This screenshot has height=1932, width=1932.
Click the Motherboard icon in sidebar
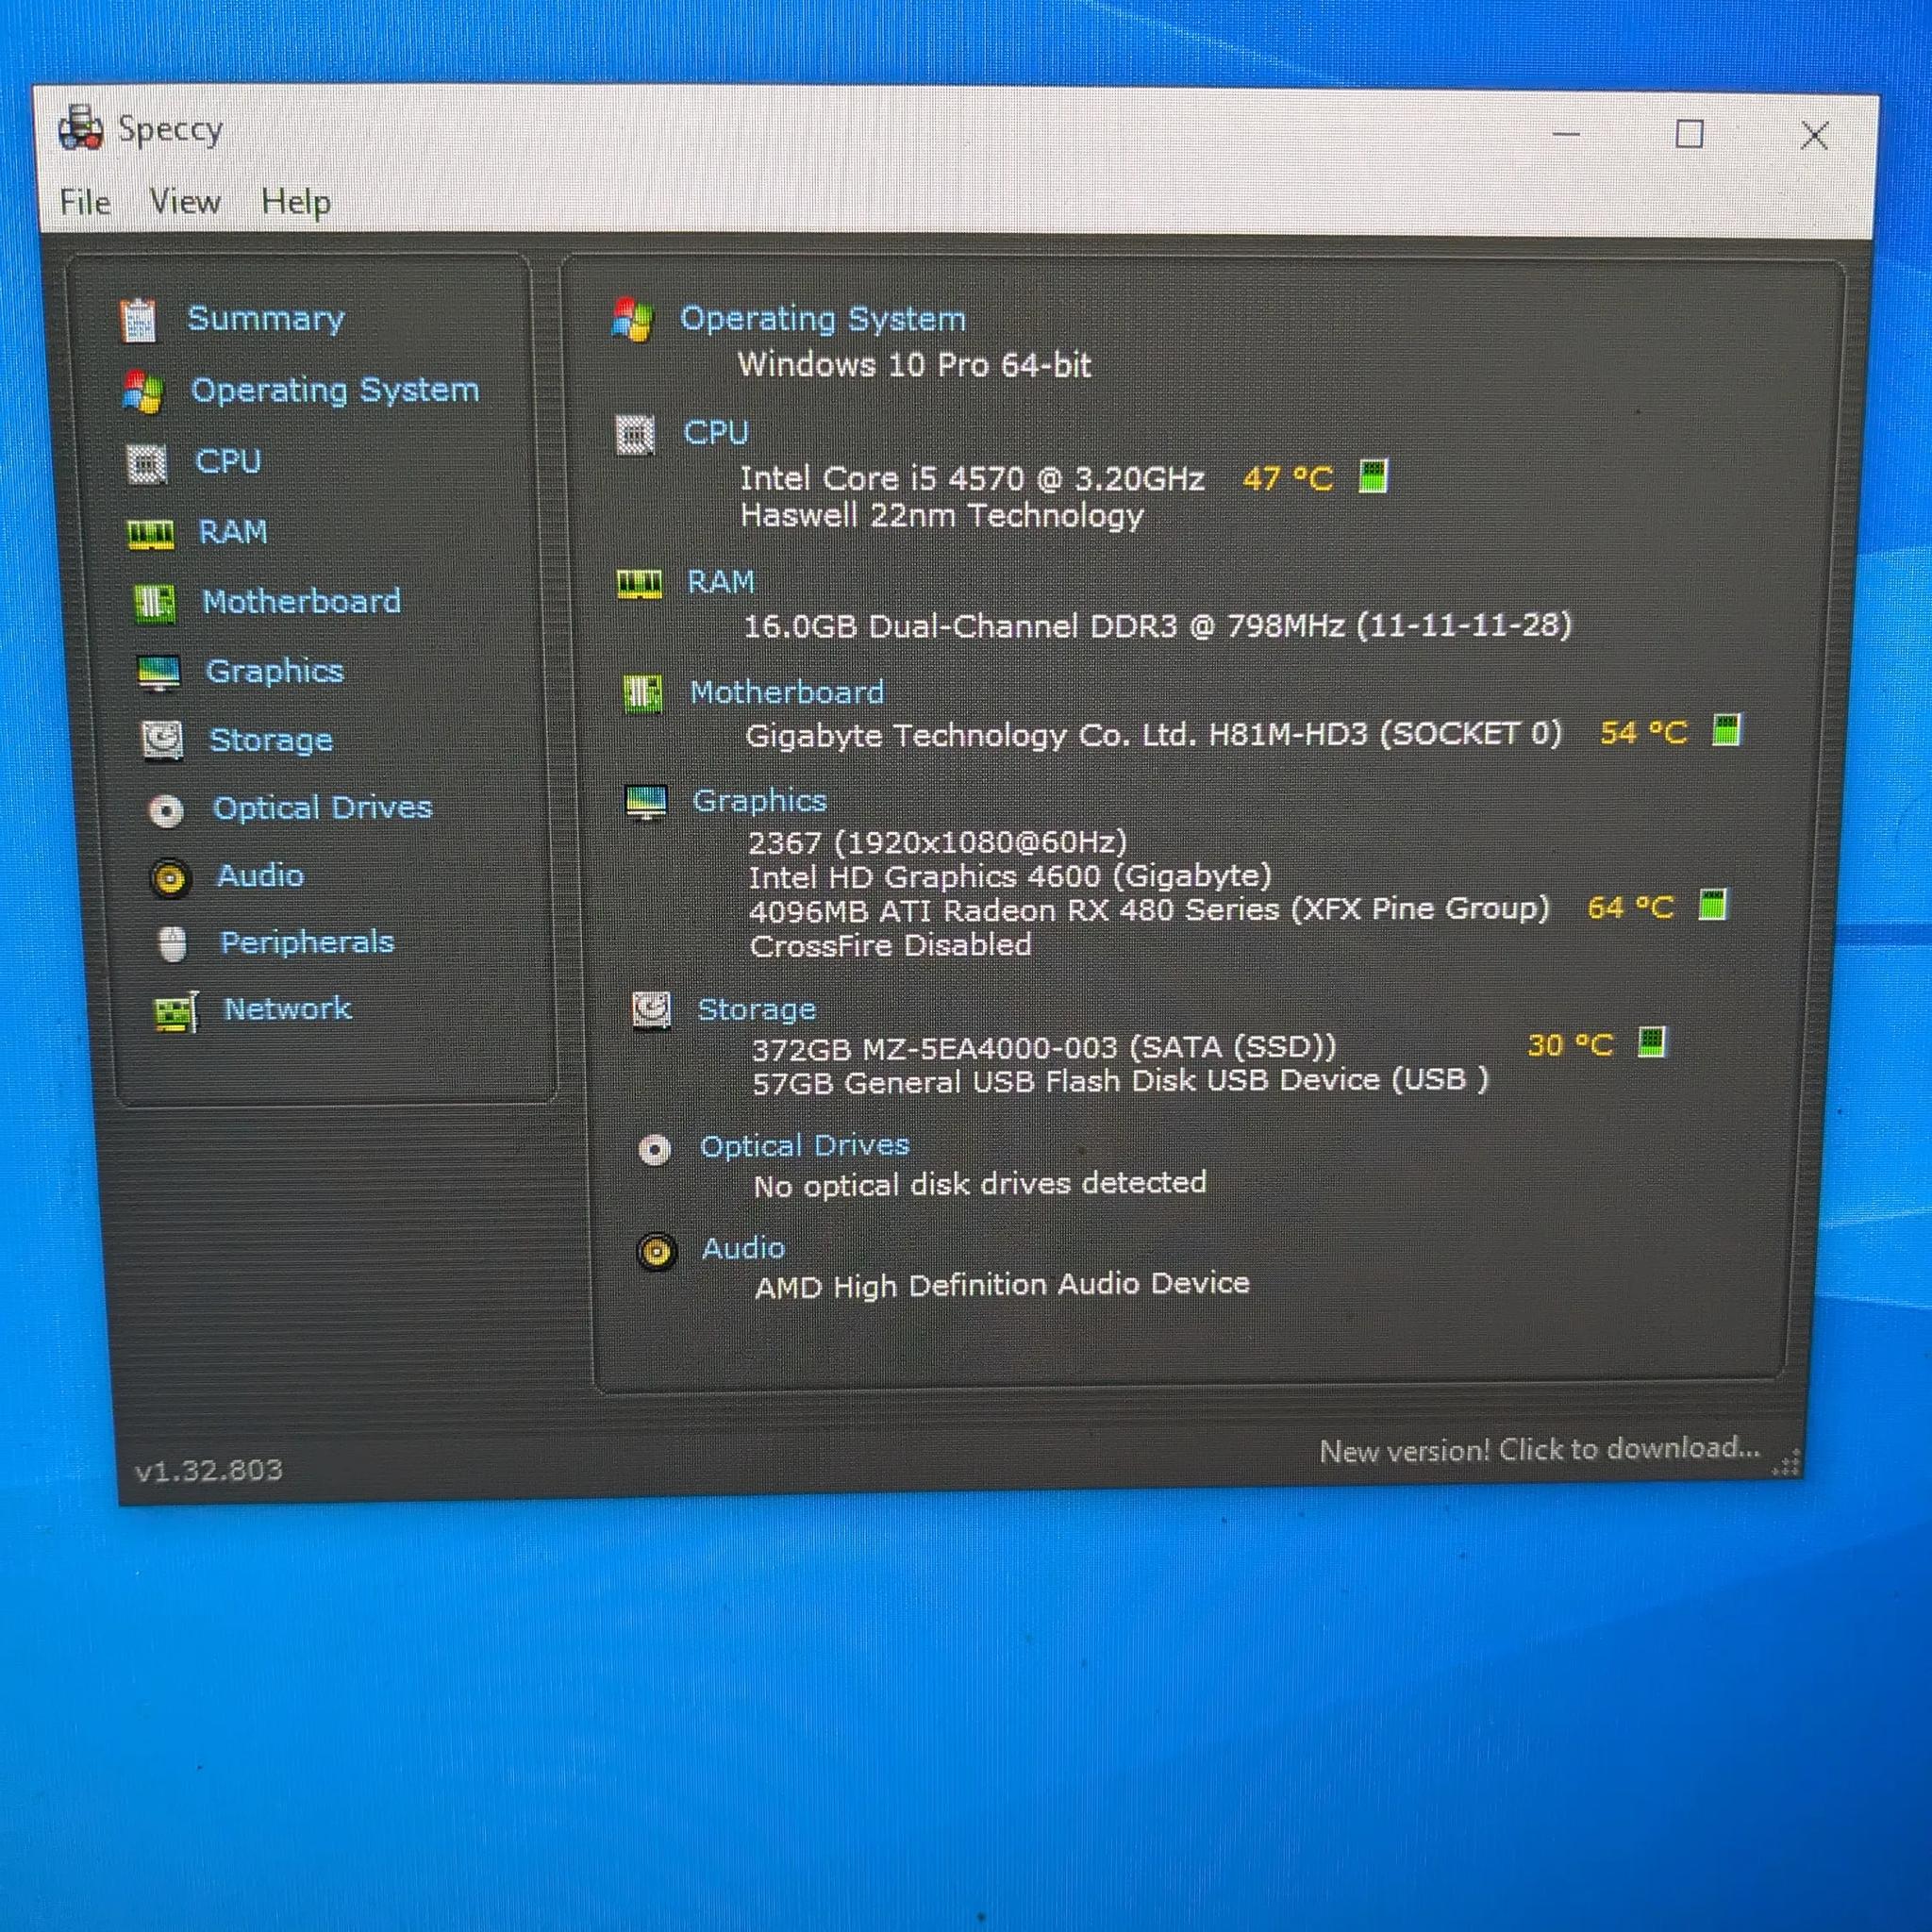[x=155, y=604]
